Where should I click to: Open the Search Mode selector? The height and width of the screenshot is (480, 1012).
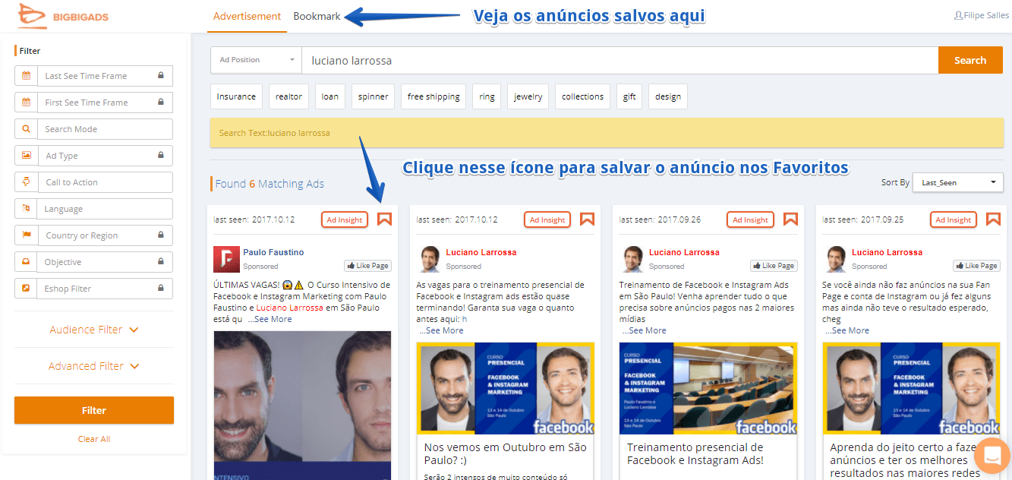coord(105,129)
